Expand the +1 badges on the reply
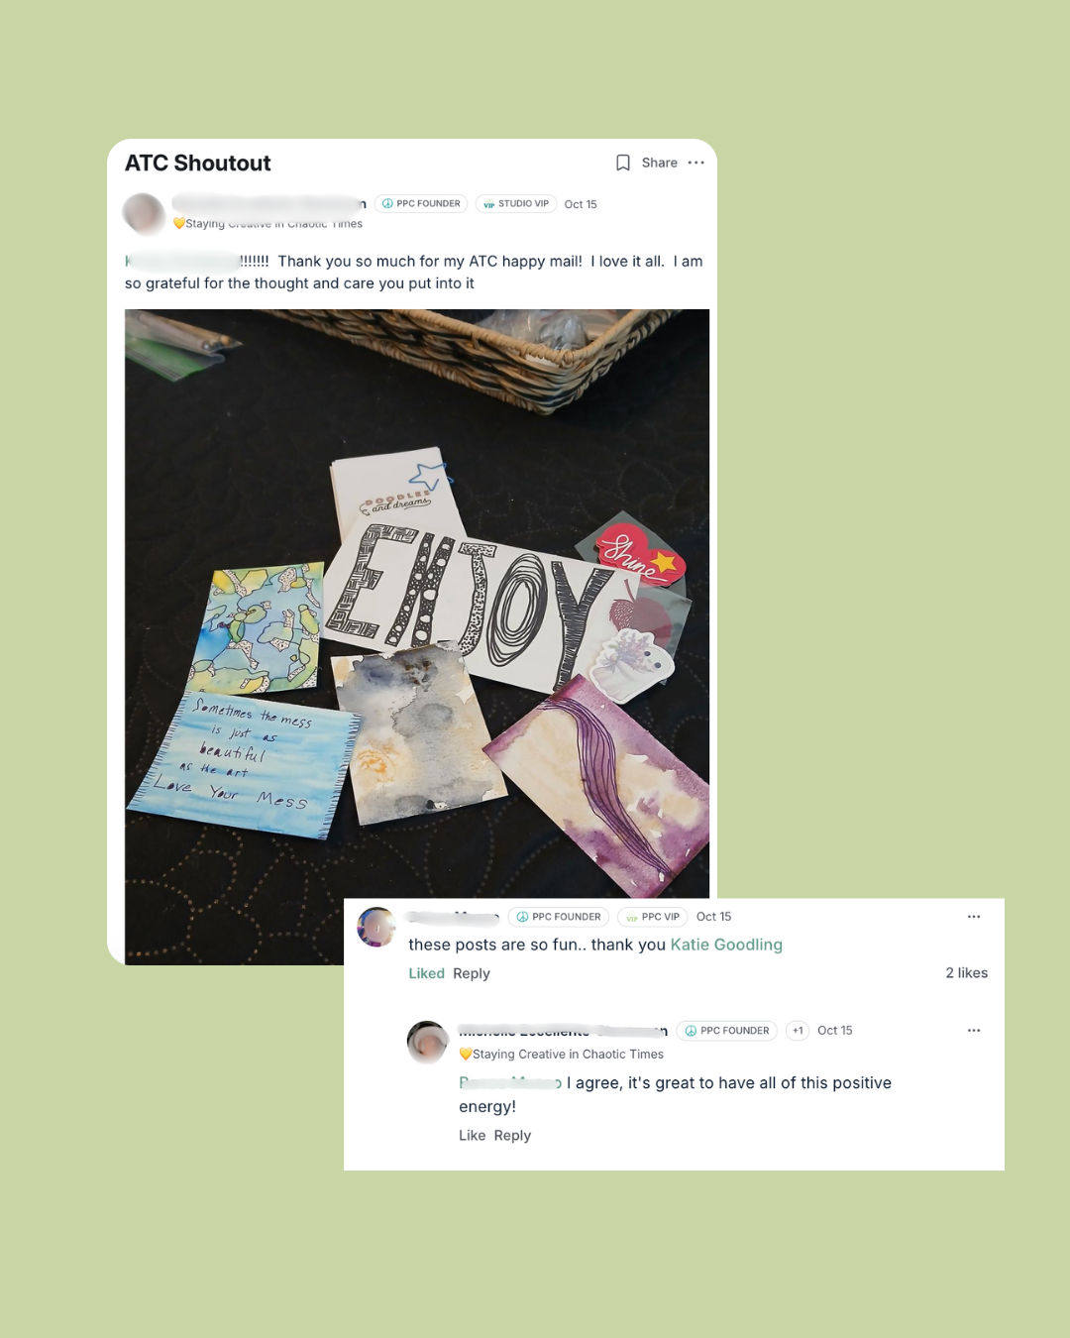Image resolution: width=1070 pixels, height=1338 pixels. click(x=798, y=1031)
